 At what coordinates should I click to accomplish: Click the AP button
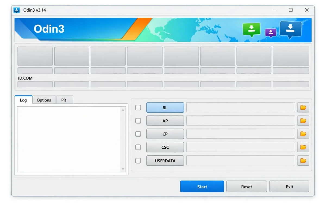coord(165,121)
